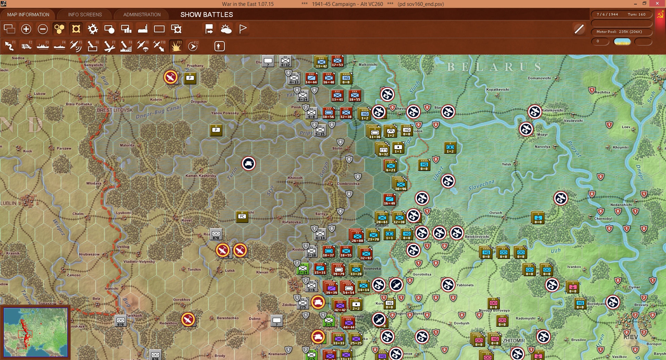Image resolution: width=666 pixels, height=360 pixels.
Task: Click the F12 end turn icon
Action: [x=193, y=46]
